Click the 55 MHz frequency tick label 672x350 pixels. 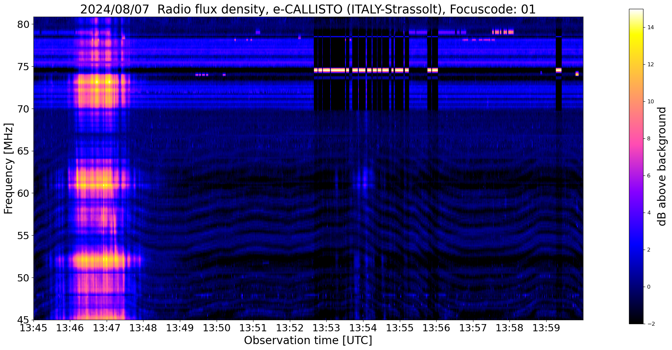pyautogui.click(x=23, y=236)
